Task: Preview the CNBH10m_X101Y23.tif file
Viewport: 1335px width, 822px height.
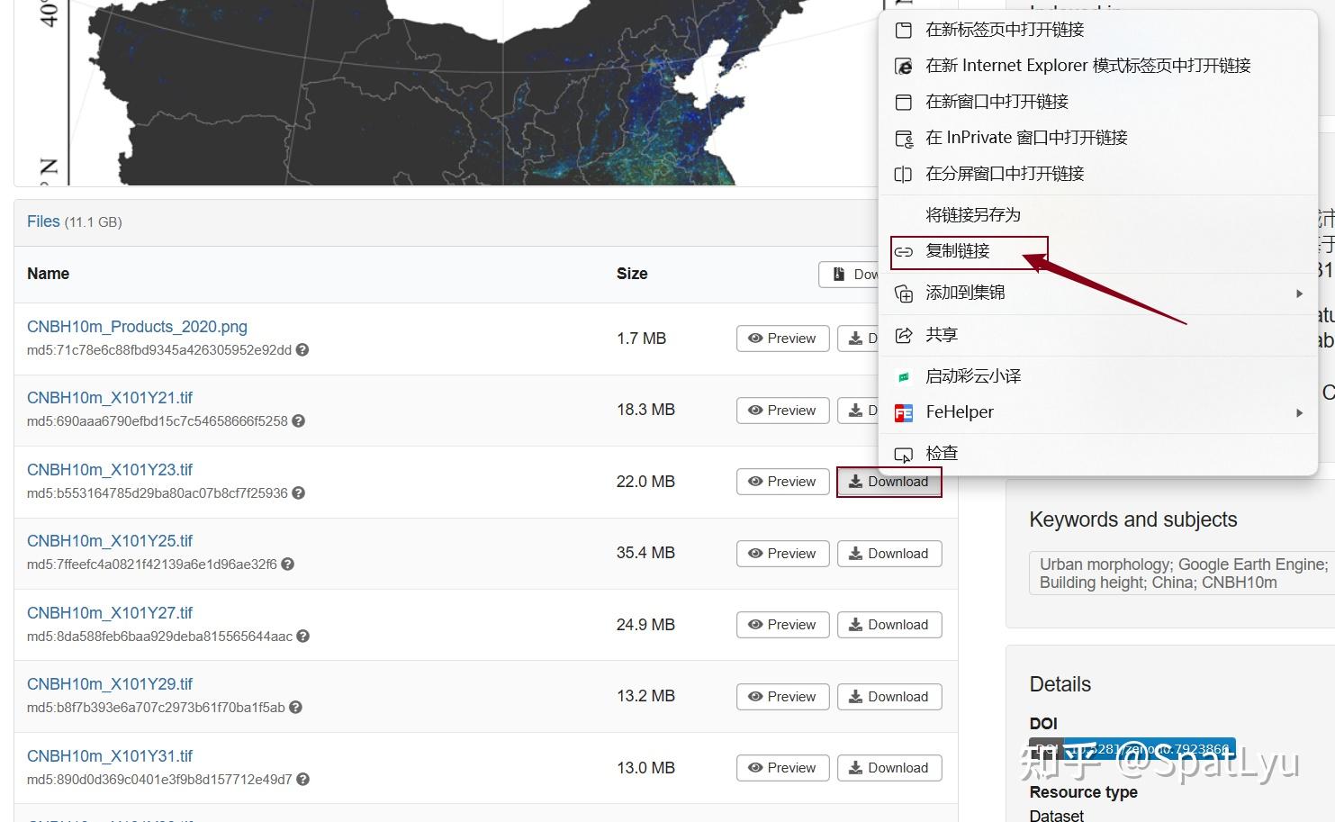Action: [782, 482]
